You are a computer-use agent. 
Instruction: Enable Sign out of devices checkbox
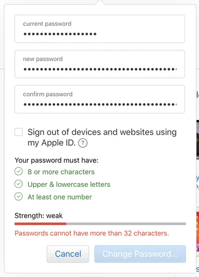19,132
